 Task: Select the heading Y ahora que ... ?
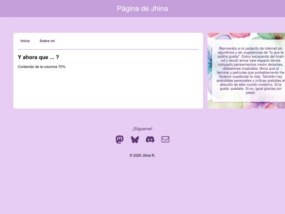(39, 57)
